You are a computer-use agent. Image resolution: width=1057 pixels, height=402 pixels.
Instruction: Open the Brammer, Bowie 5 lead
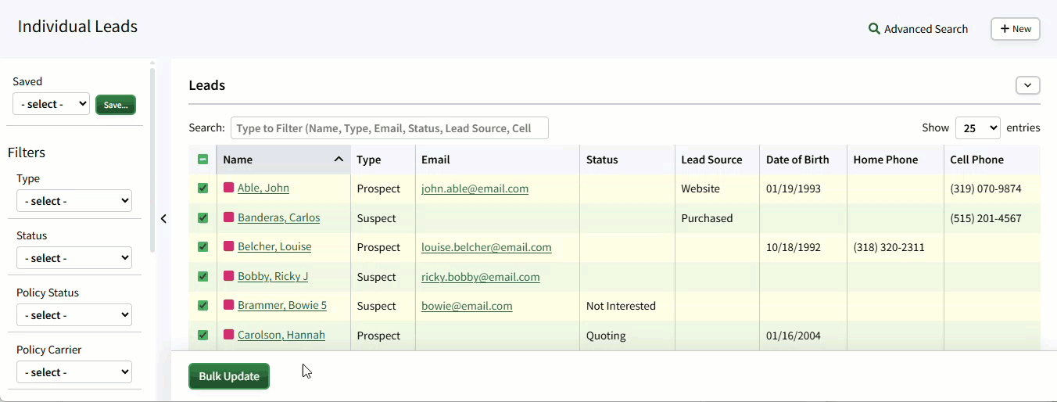[x=282, y=305]
